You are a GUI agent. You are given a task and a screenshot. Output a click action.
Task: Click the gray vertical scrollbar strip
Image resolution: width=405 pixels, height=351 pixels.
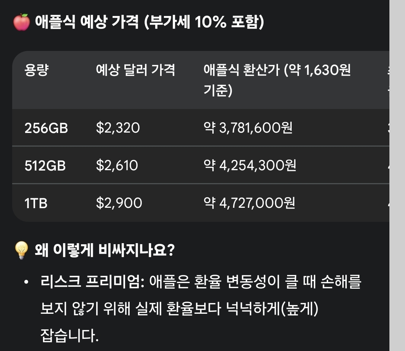(x=397, y=175)
